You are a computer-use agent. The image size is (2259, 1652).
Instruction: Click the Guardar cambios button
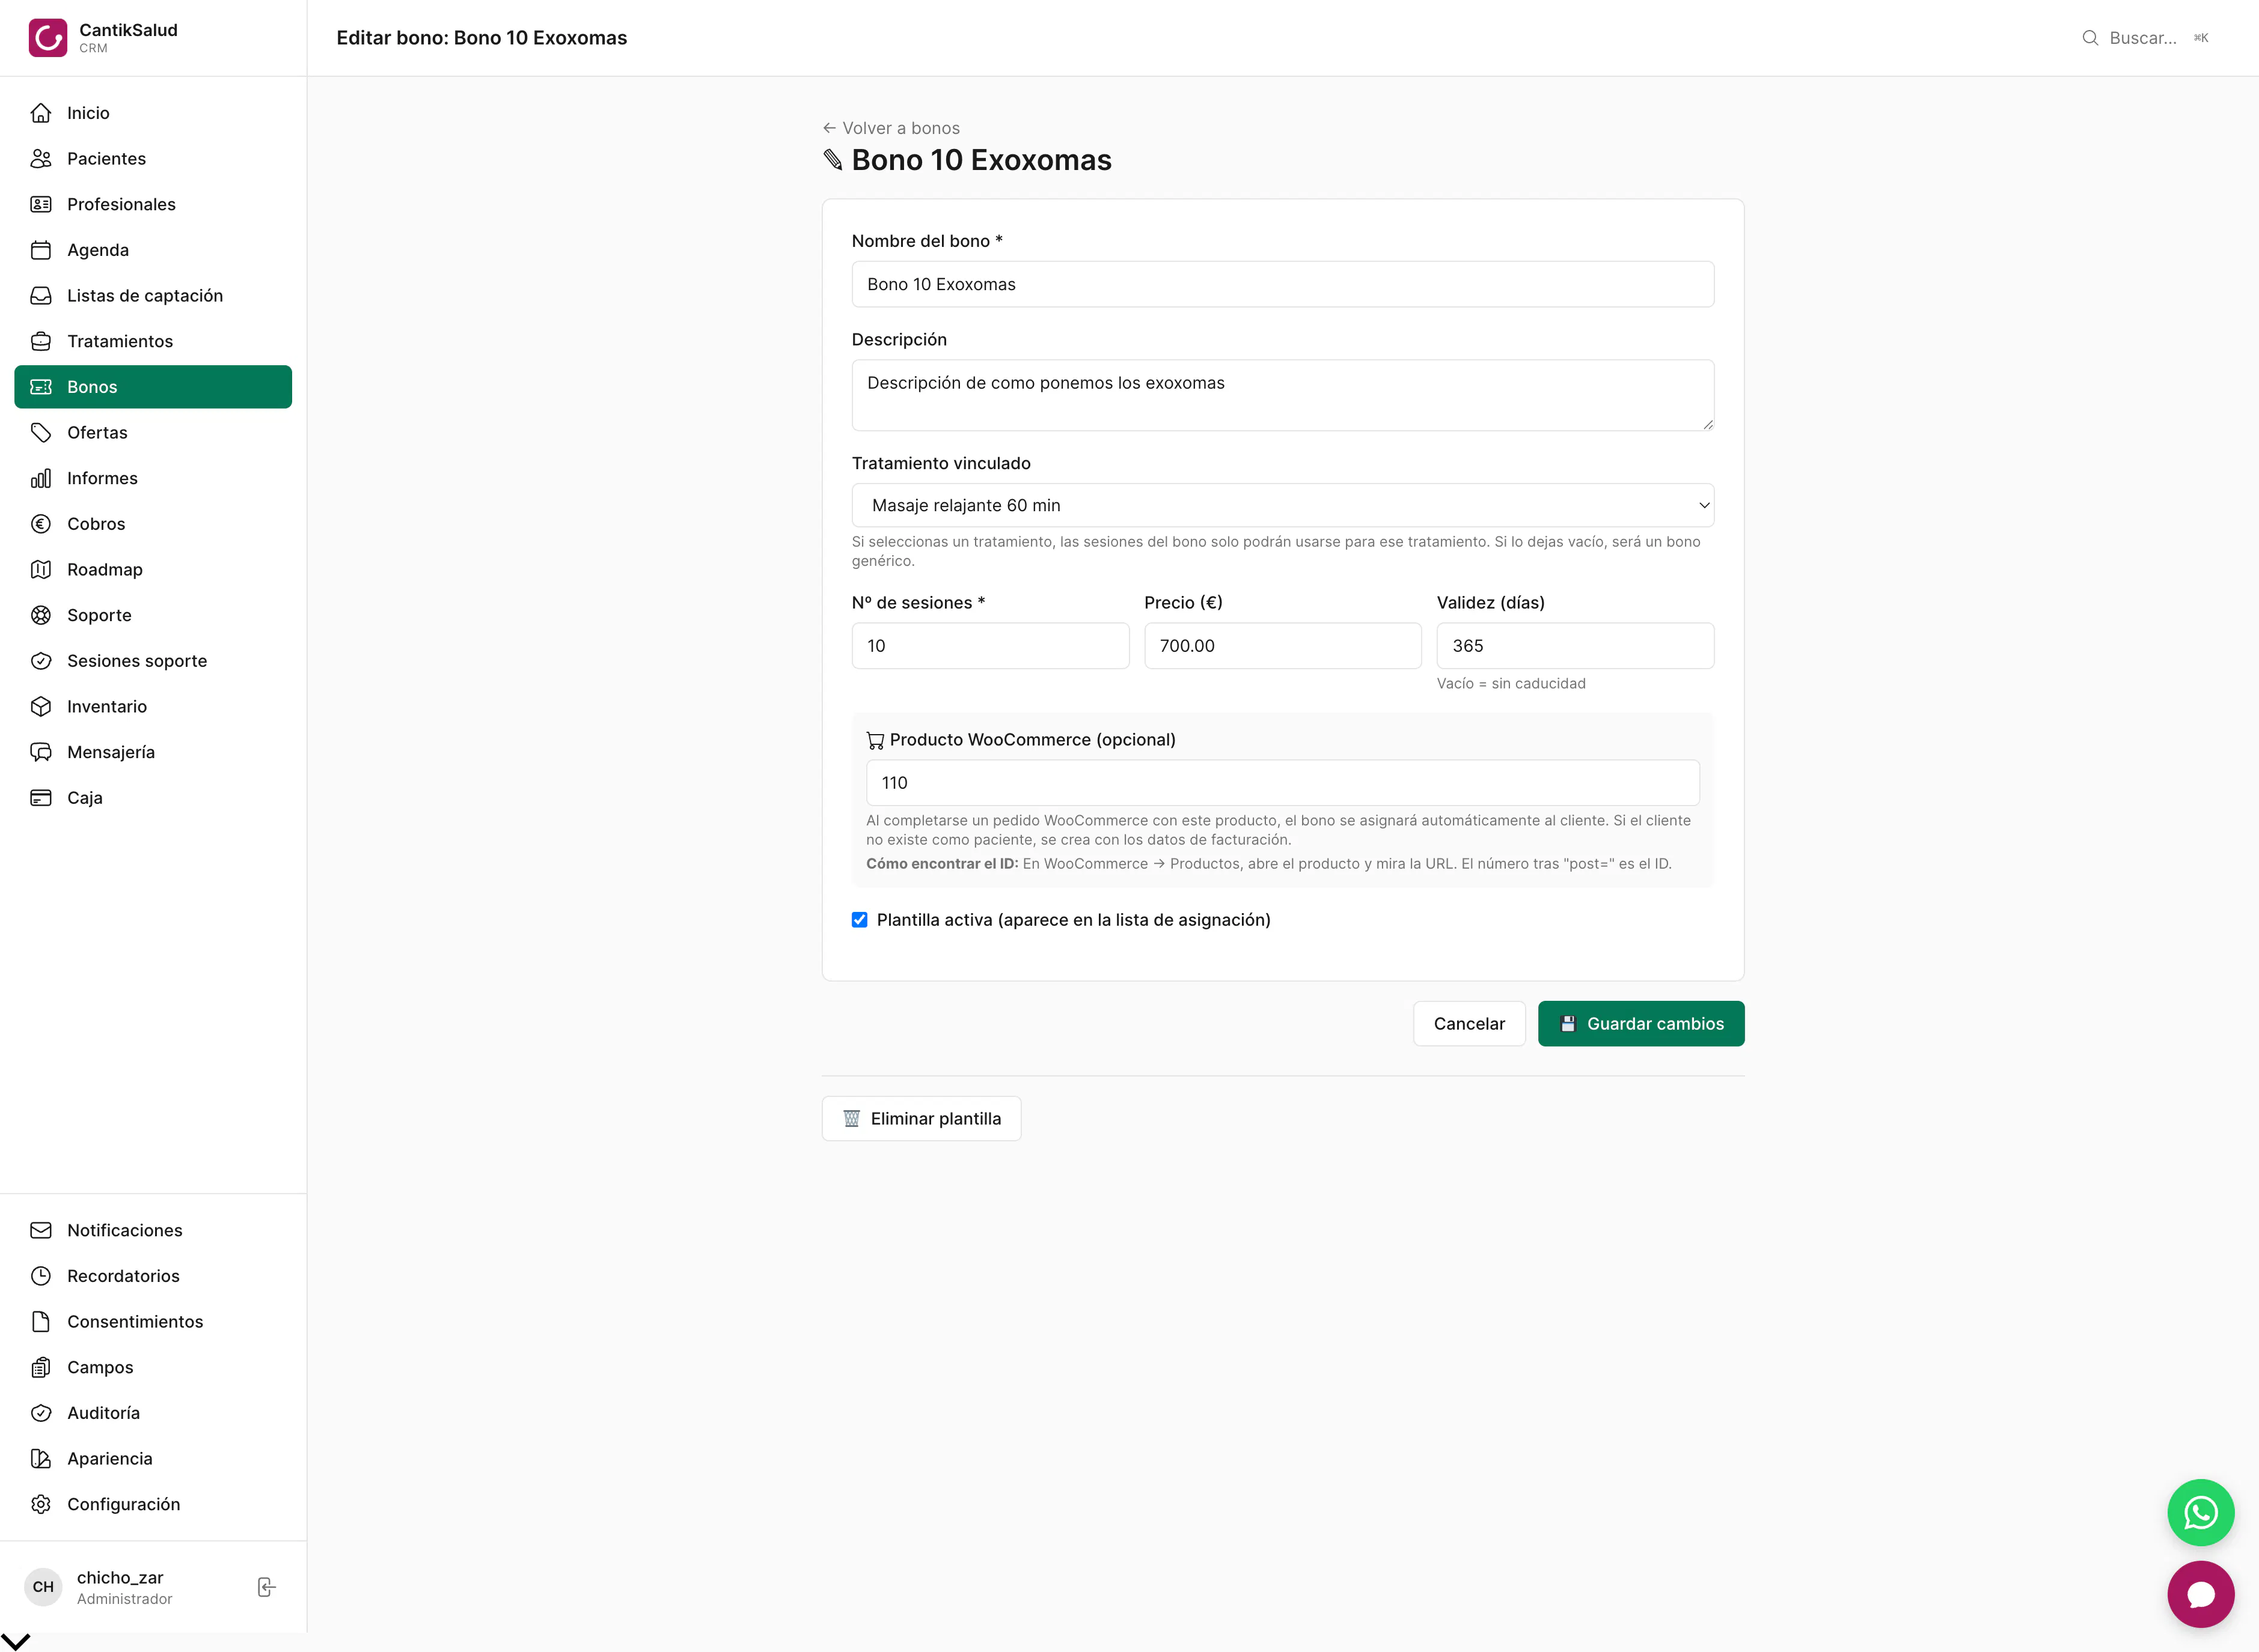point(1640,1023)
